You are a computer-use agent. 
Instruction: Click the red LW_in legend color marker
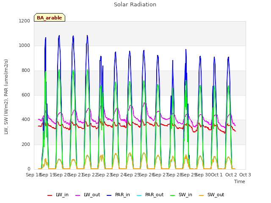click(50, 195)
